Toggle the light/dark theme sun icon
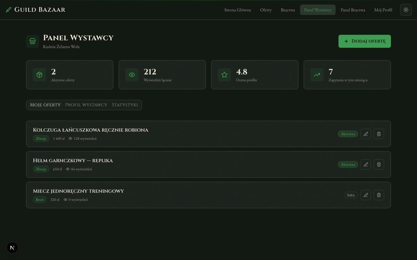The height and width of the screenshot is (260, 417). pos(406,10)
